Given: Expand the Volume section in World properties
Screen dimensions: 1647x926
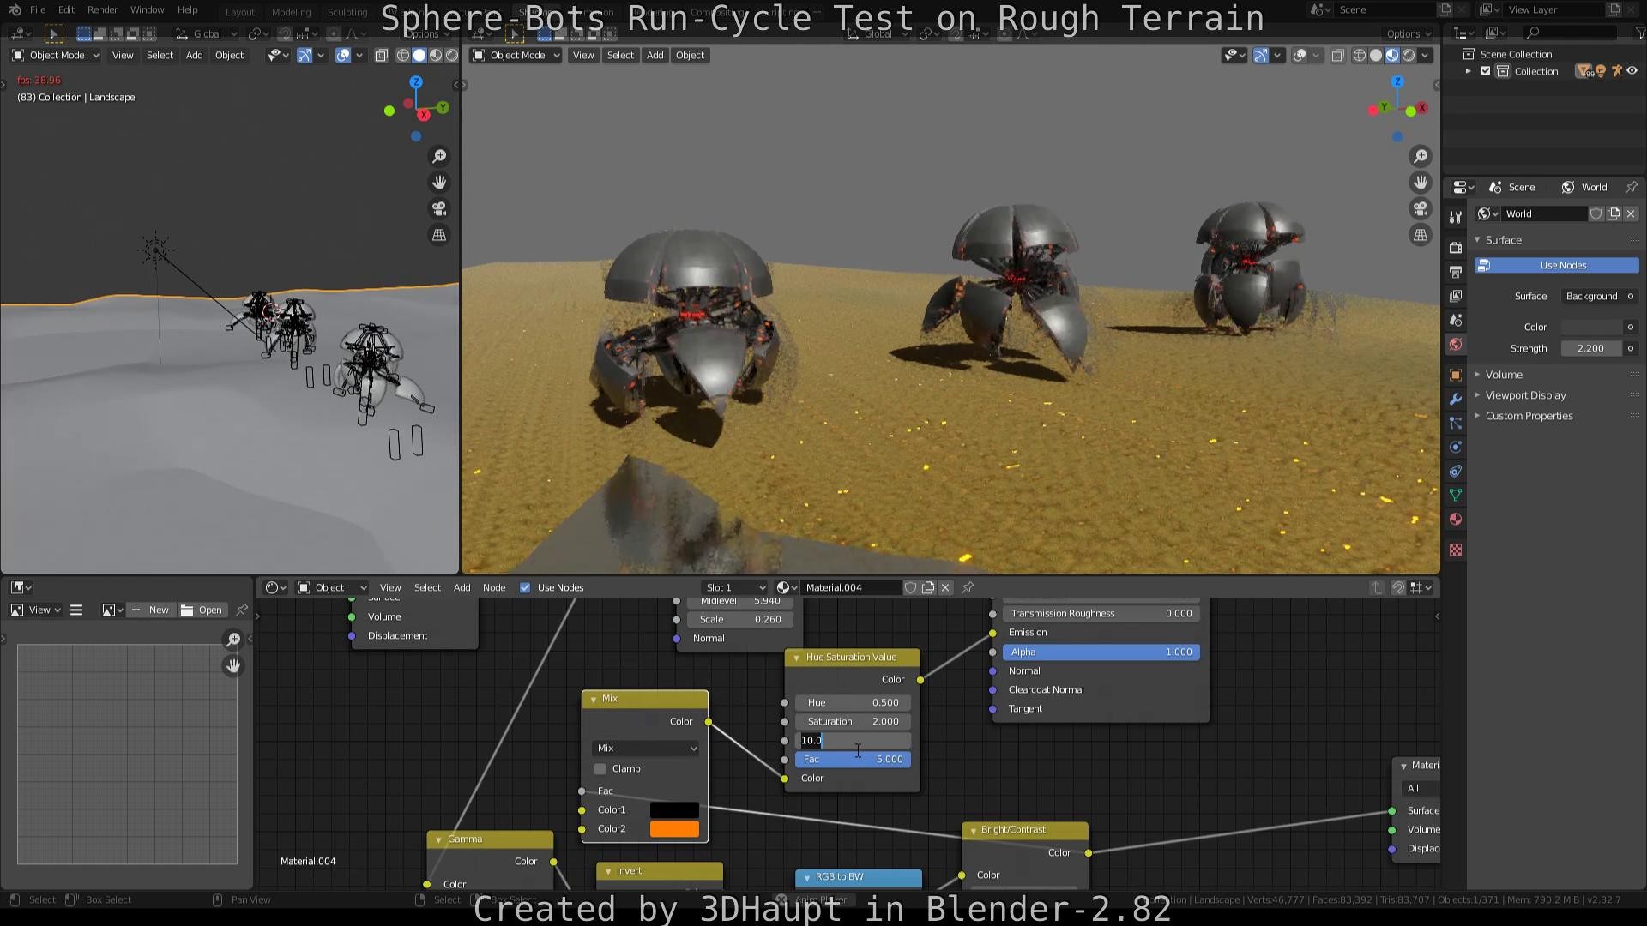Looking at the screenshot, I should point(1504,375).
